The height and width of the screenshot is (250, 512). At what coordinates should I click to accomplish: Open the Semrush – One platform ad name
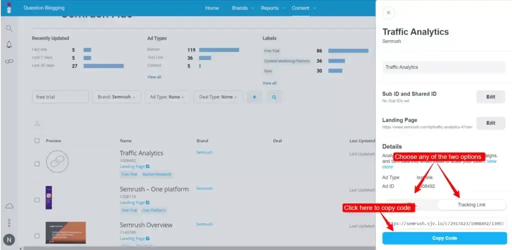pos(154,189)
